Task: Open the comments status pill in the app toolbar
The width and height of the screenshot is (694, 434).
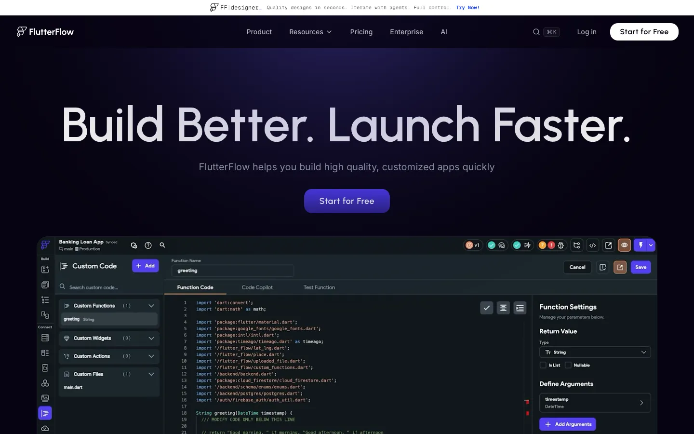Action: 496,245
